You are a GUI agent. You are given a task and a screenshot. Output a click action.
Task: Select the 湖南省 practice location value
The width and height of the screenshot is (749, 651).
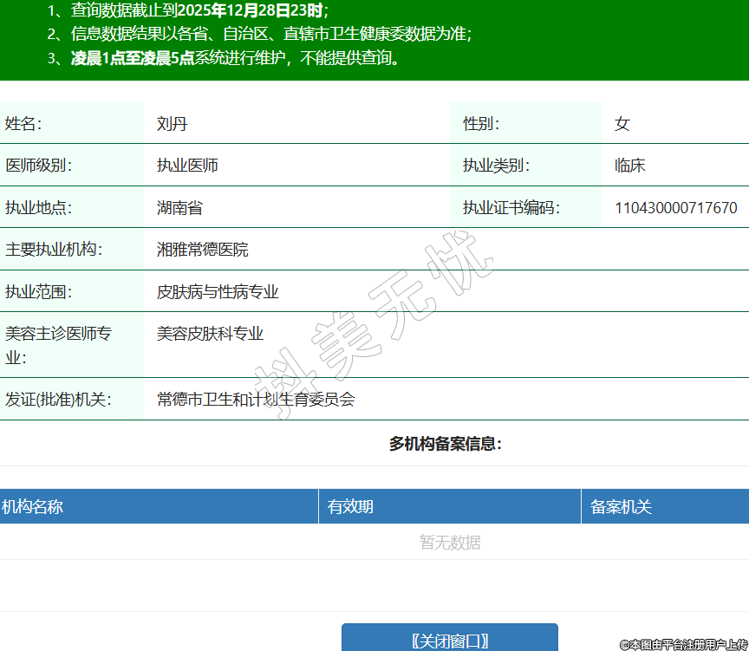pyautogui.click(x=179, y=208)
